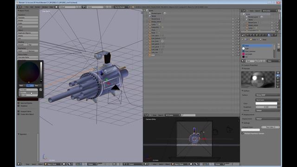Toggle eye visibility for cam_top row
This screenshot has height=167, width=297.
point(233,52)
